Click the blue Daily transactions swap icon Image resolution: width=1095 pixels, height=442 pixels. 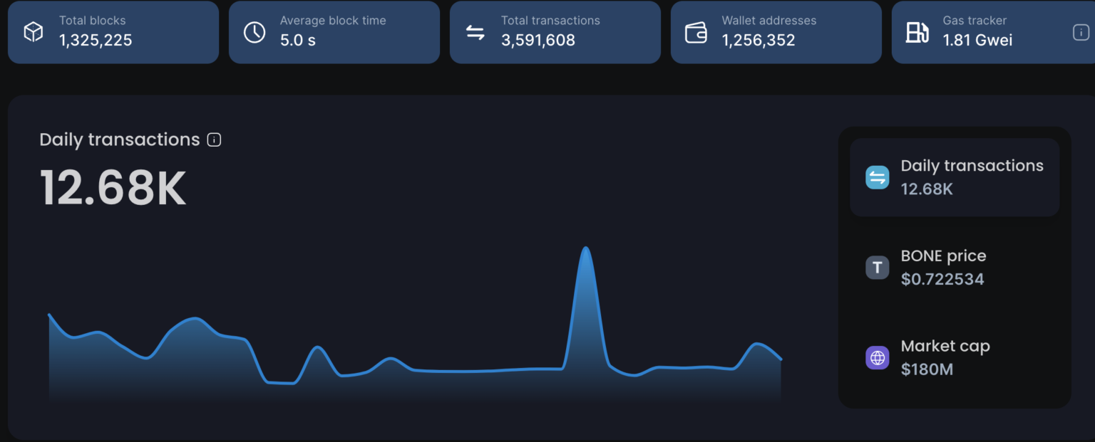click(x=878, y=177)
